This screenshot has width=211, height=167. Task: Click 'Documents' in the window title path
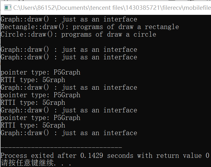point(72,8)
